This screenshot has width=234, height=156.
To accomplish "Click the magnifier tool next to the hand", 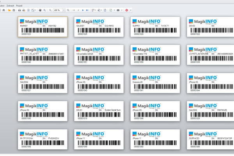I will pos(44,10).
